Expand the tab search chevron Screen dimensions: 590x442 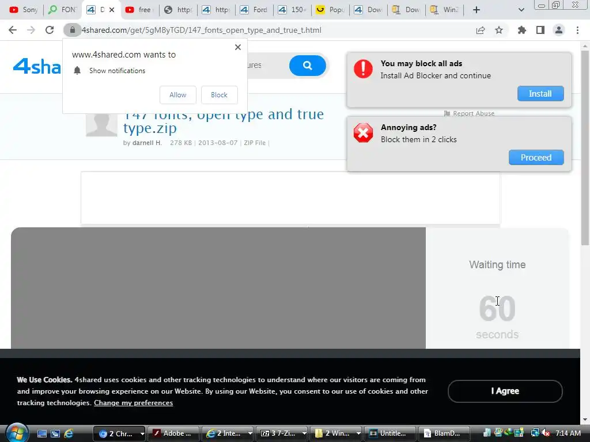[x=521, y=10]
